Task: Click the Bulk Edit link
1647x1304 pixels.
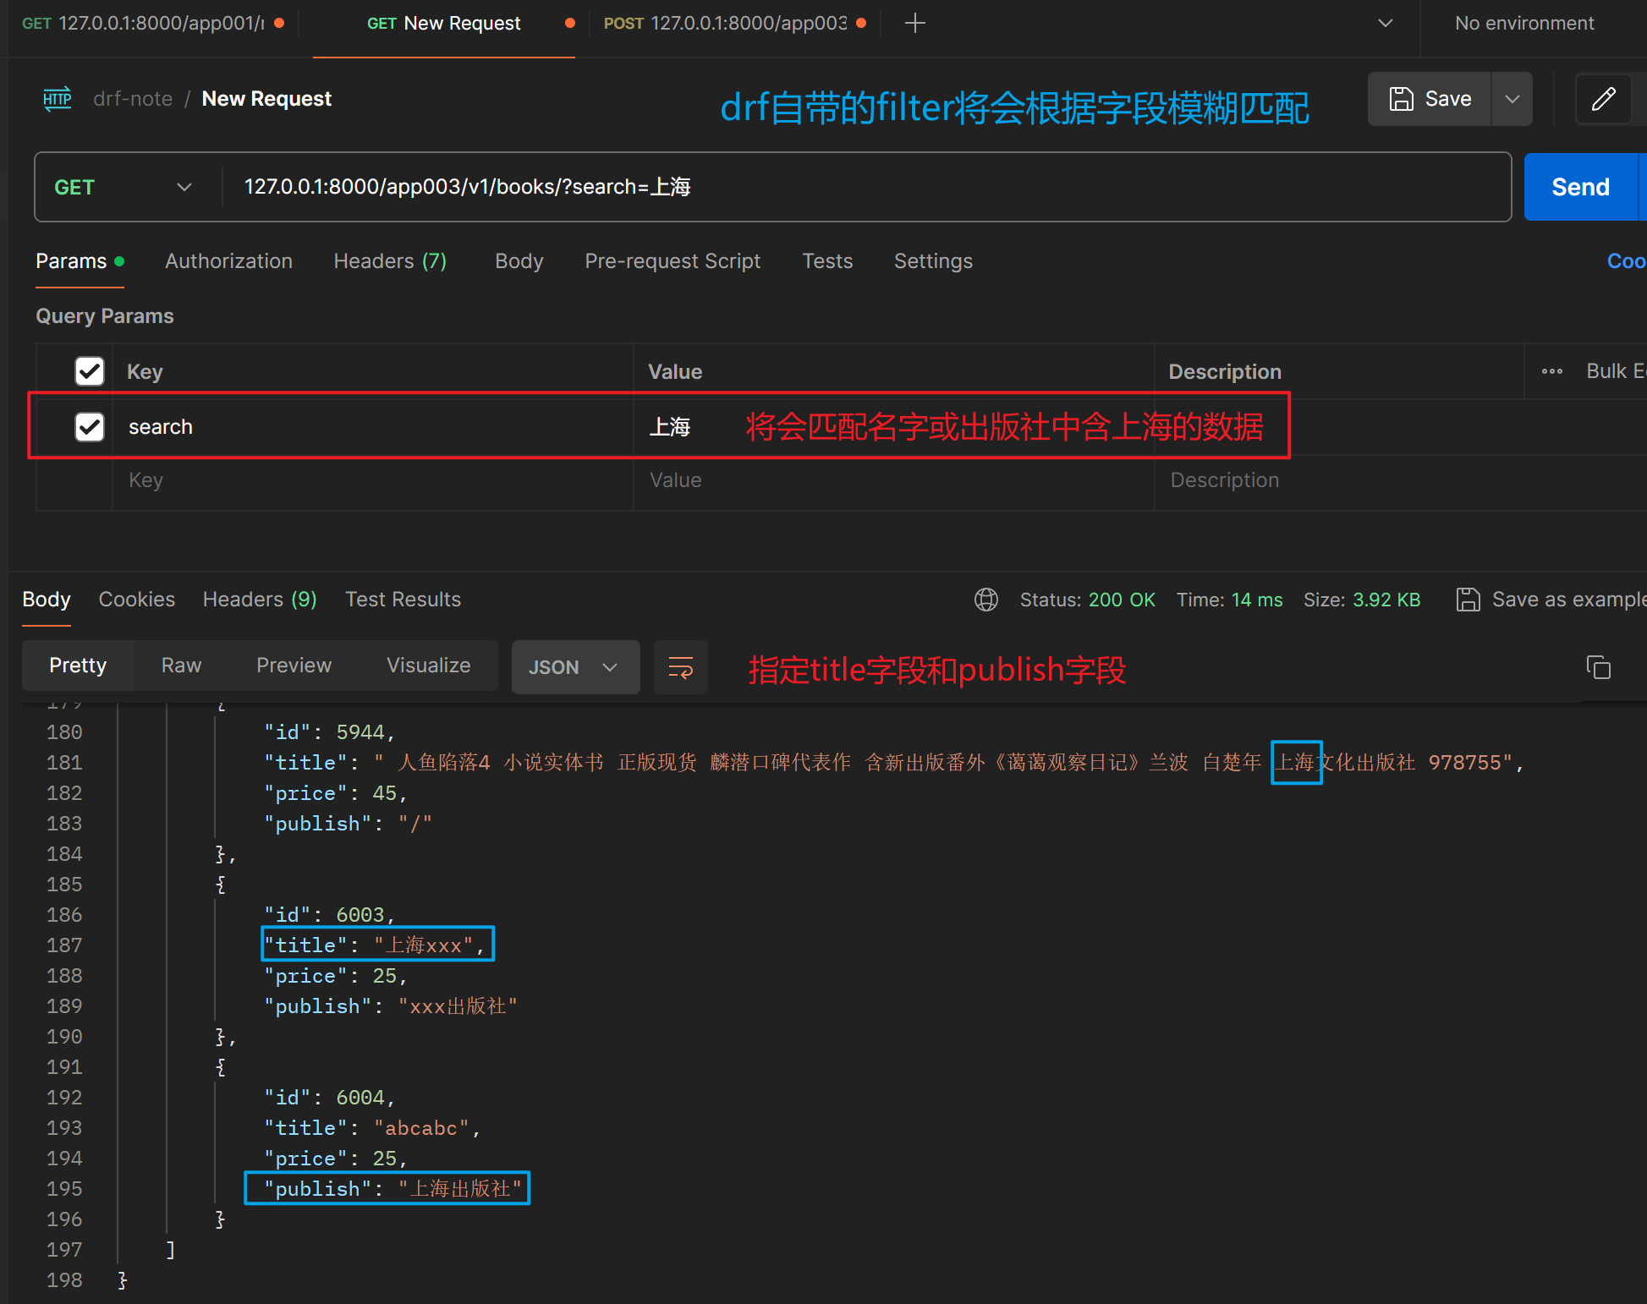Action: pos(1616,371)
